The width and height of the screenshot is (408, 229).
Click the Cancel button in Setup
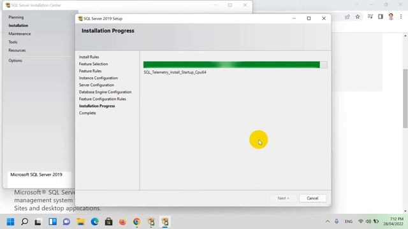coord(312,198)
